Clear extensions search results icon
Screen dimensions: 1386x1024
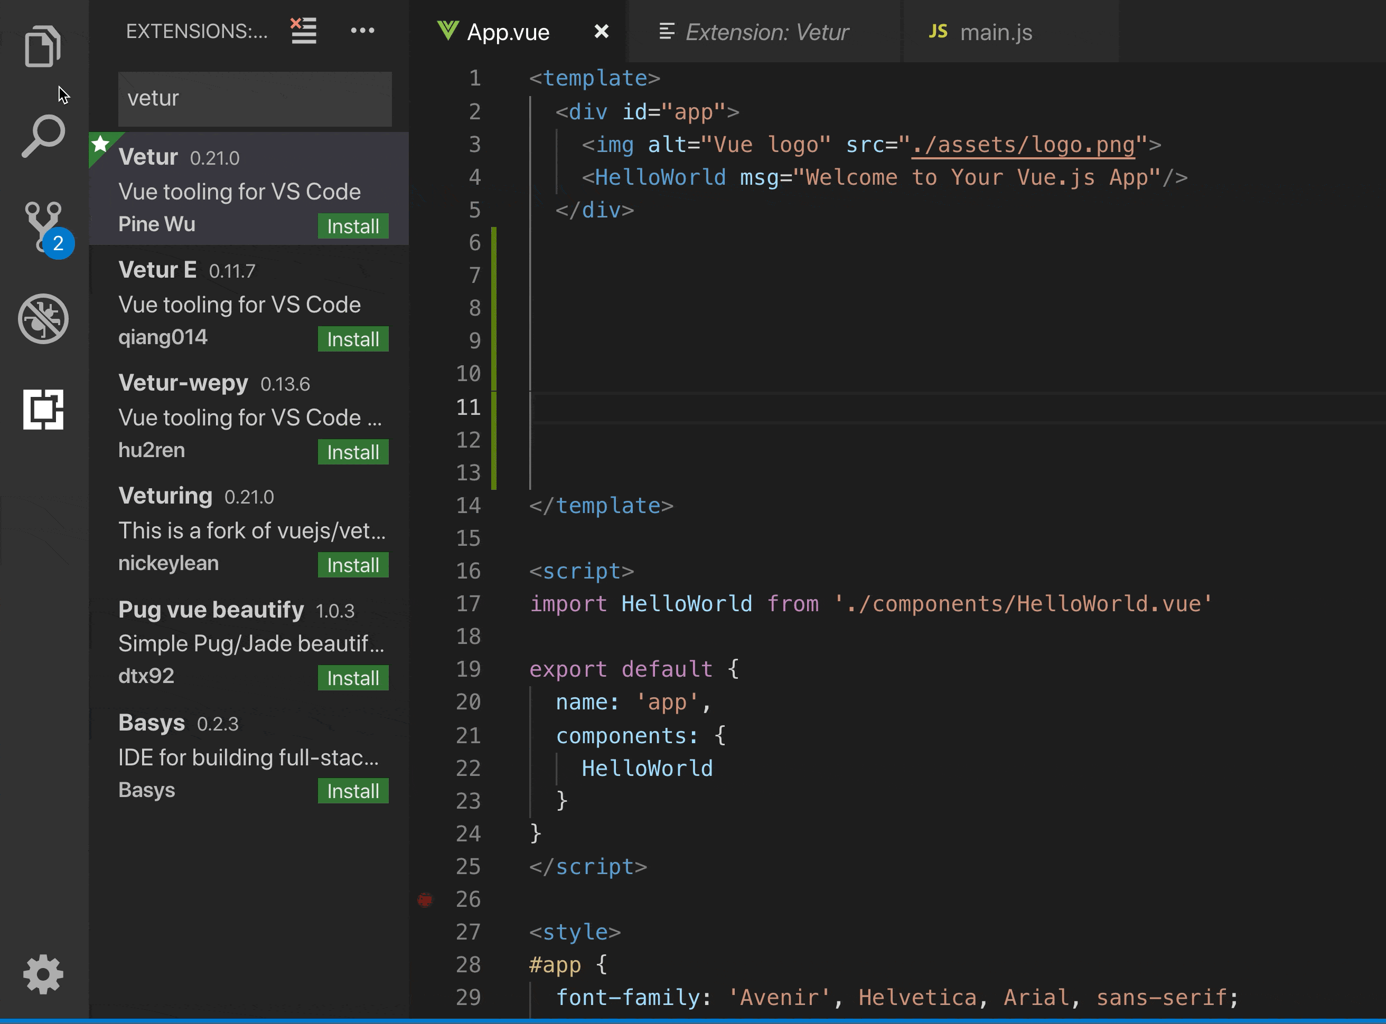point(303,31)
